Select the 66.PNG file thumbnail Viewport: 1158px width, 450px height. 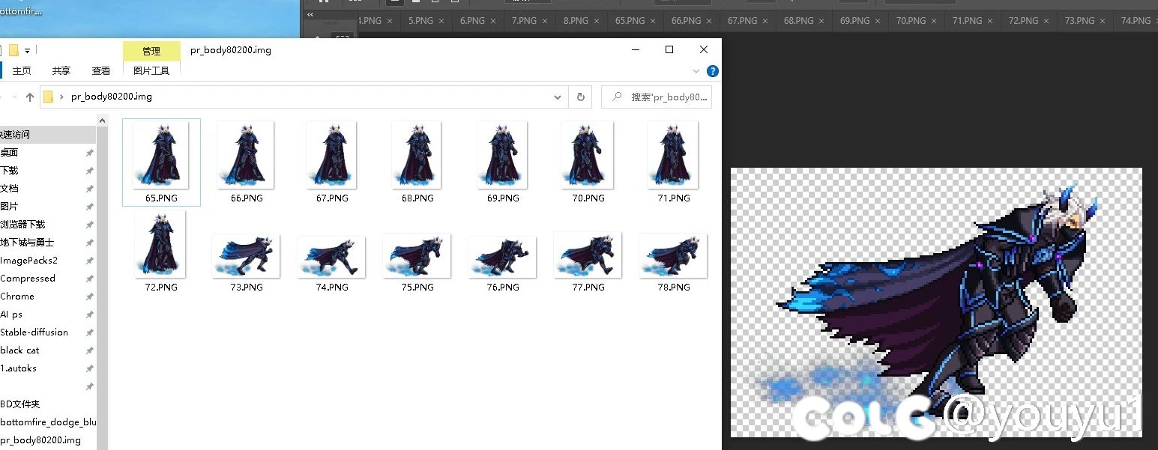tap(246, 154)
